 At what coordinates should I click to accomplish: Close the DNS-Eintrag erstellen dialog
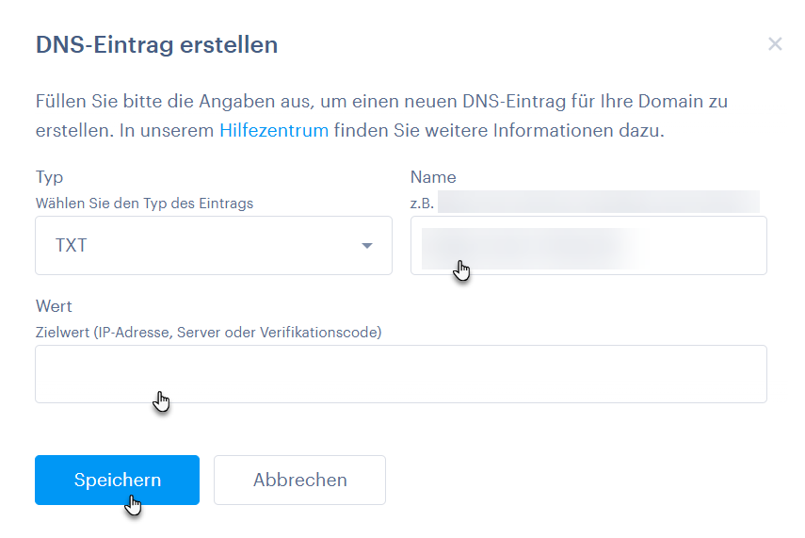point(775,44)
